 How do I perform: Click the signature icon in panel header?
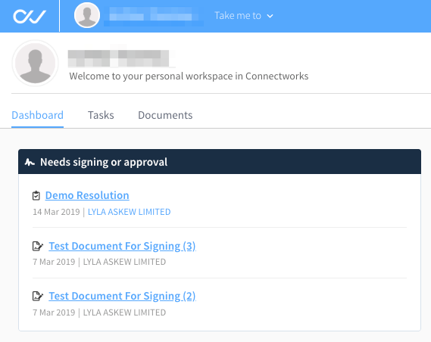(x=30, y=162)
